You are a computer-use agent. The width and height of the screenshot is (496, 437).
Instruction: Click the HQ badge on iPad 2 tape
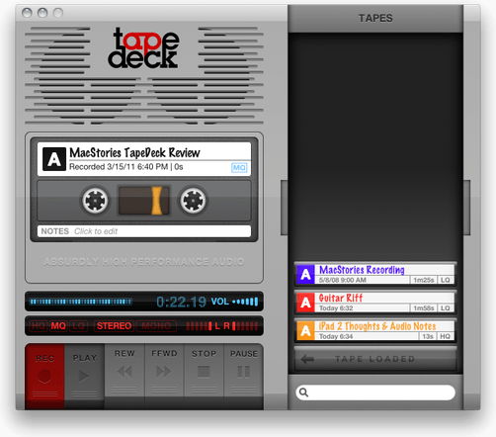[445, 336]
